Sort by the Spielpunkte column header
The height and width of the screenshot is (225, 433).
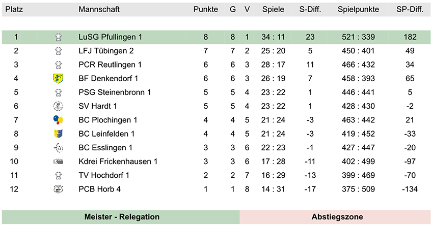click(358, 9)
